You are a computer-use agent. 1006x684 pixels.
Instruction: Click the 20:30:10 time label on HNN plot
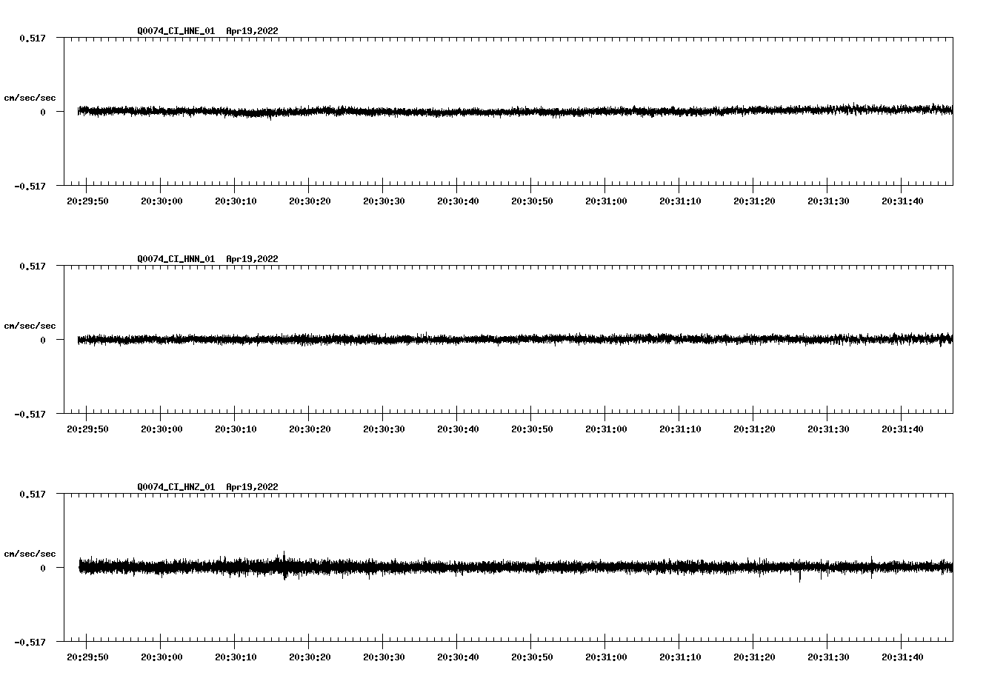pyautogui.click(x=236, y=429)
